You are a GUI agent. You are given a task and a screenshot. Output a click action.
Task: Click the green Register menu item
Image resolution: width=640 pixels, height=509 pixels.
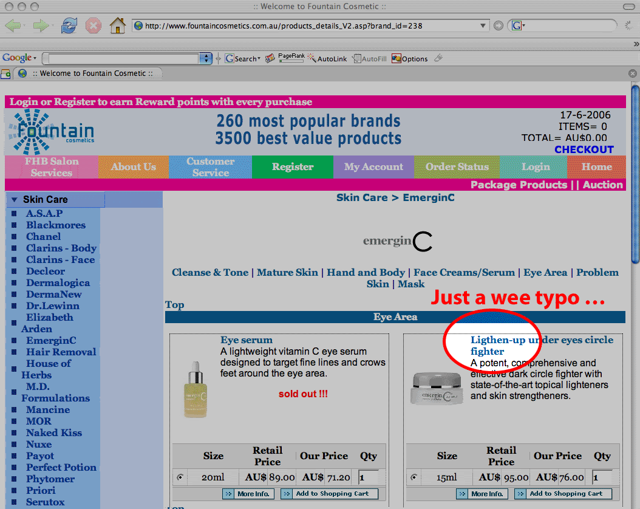pyautogui.click(x=293, y=167)
